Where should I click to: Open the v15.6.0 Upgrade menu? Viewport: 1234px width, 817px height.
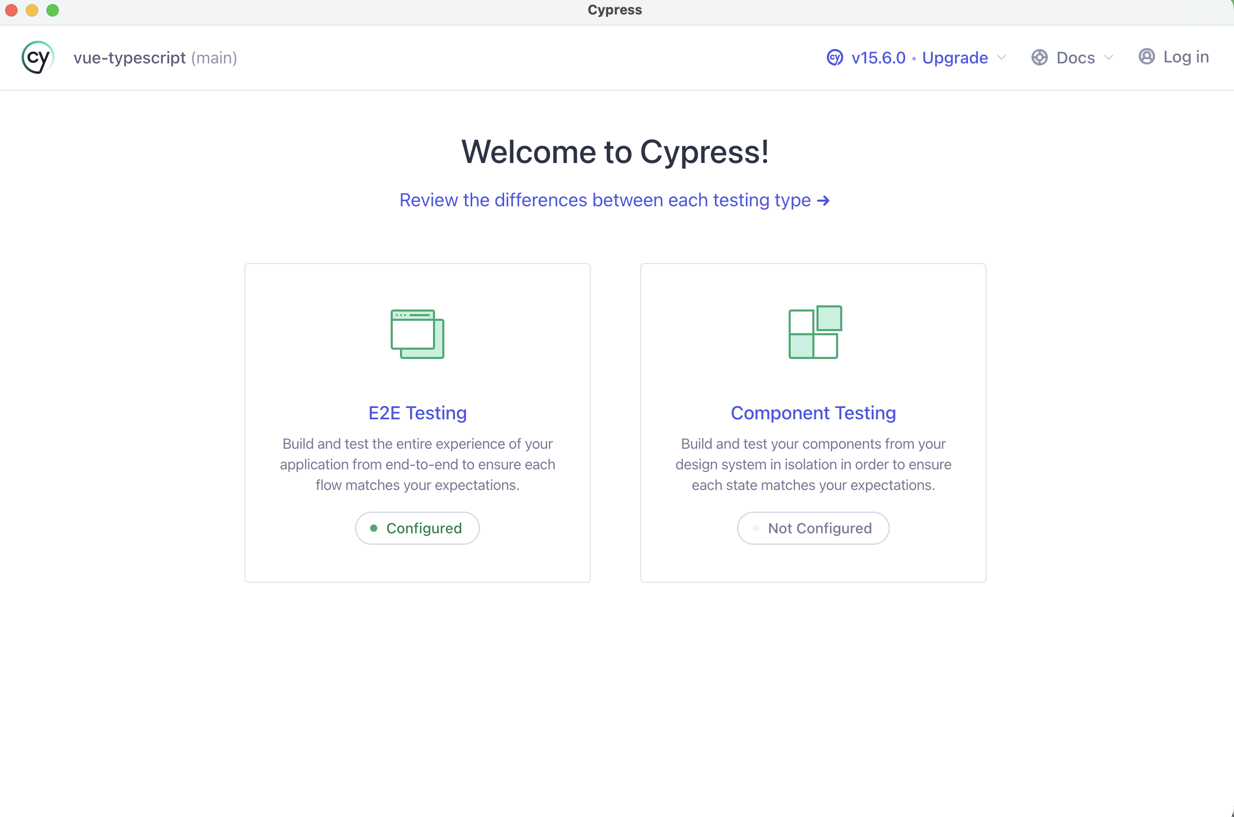pyautogui.click(x=919, y=57)
